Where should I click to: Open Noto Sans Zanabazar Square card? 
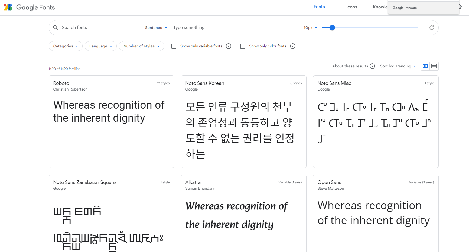(112, 214)
